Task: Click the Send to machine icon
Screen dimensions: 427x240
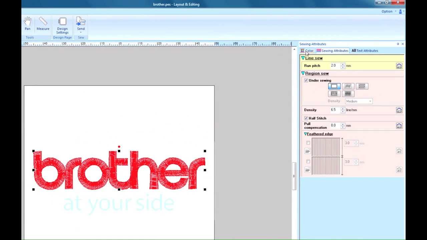Action: point(81,22)
